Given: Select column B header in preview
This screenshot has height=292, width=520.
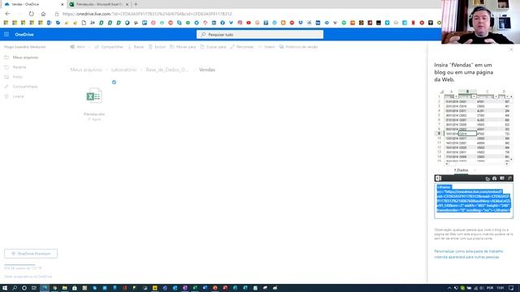Looking at the screenshot, I should (x=467, y=92).
